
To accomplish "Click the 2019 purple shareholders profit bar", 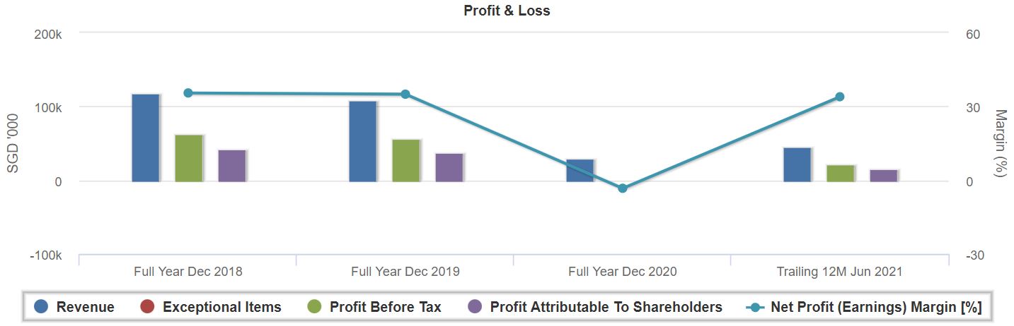I will coord(449,167).
